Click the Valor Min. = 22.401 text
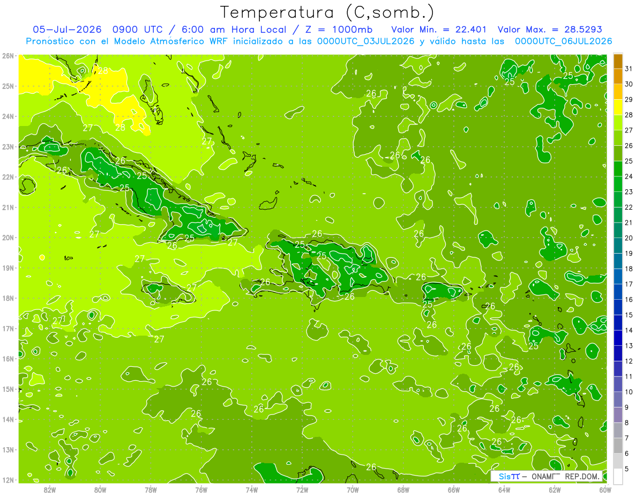 click(439, 29)
